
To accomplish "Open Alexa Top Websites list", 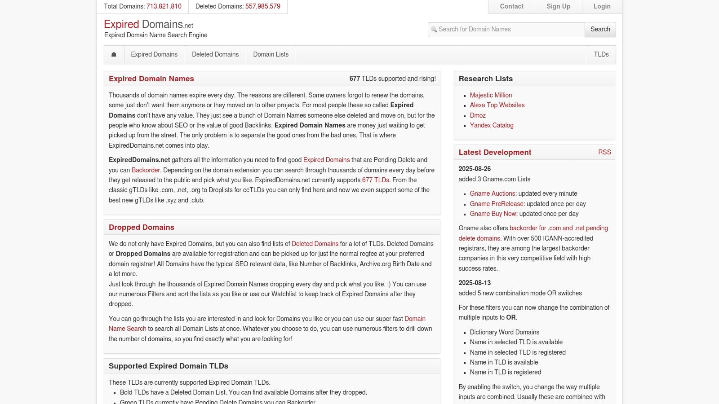I will pos(497,105).
